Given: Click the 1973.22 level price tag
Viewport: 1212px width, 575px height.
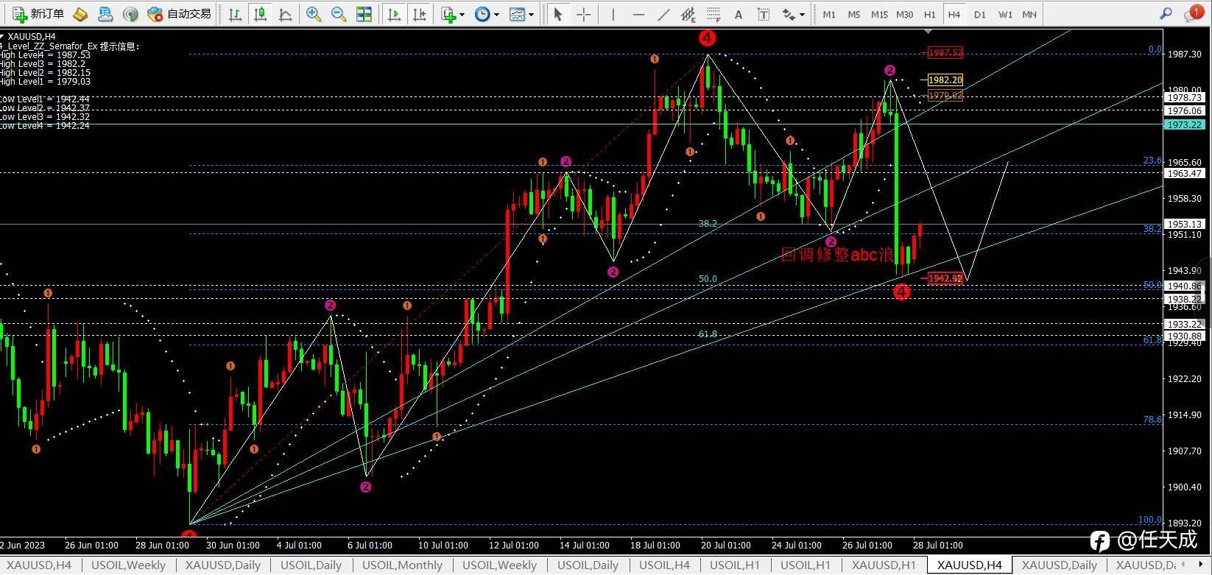Looking at the screenshot, I should click(x=1184, y=125).
